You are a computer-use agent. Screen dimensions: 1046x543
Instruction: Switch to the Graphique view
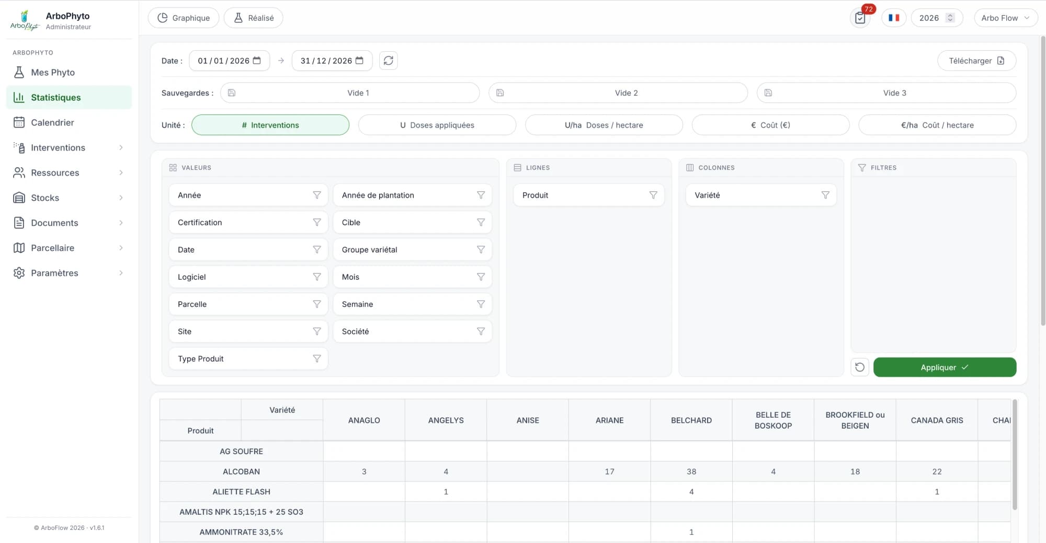coord(184,18)
